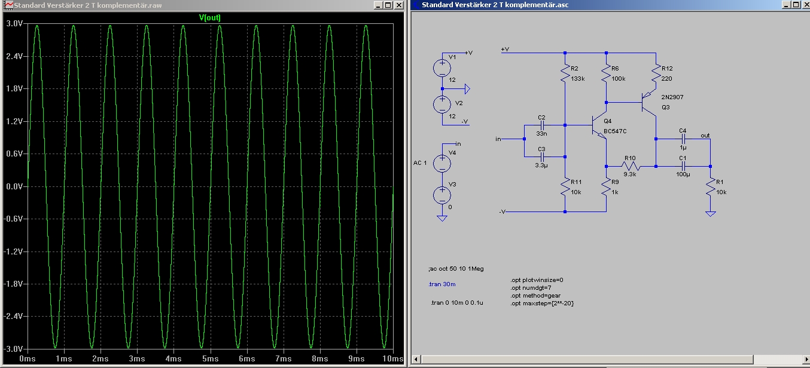Image resolution: width=810 pixels, height=368 pixels.
Task: Click the '100k' value of R6
Action: pyautogui.click(x=619, y=79)
